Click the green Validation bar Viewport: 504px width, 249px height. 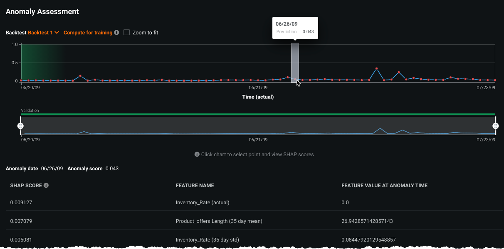[258, 114]
